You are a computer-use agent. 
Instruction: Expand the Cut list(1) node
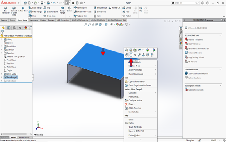click(2, 50)
